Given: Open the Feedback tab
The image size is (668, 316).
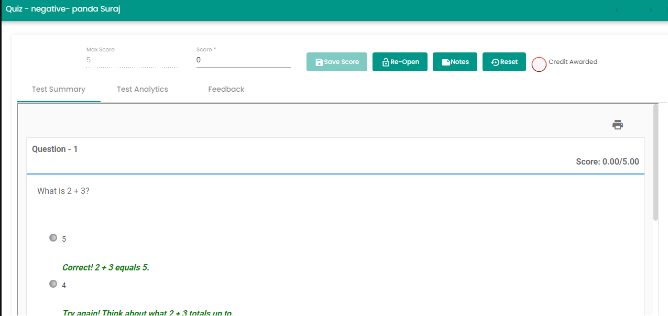Looking at the screenshot, I should 226,89.
